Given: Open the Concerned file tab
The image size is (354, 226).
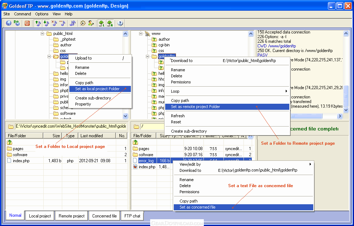Looking at the screenshot, I should point(104,216).
